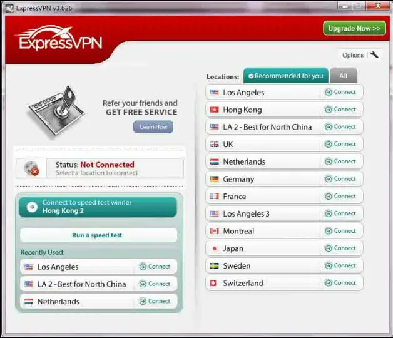Connect to the Sweden server

[x=340, y=265]
